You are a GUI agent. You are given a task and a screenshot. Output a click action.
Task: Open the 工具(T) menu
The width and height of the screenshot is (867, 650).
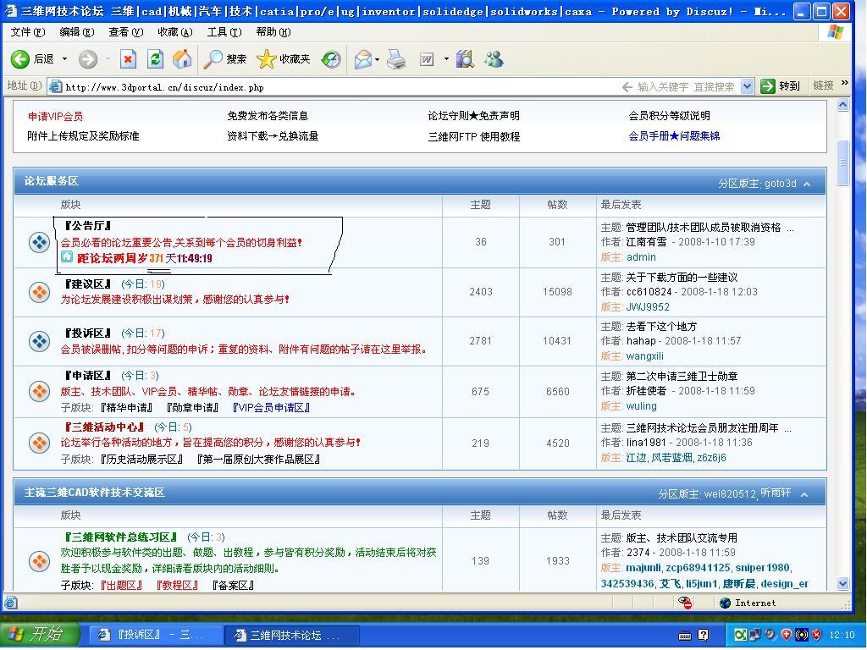coord(224,32)
